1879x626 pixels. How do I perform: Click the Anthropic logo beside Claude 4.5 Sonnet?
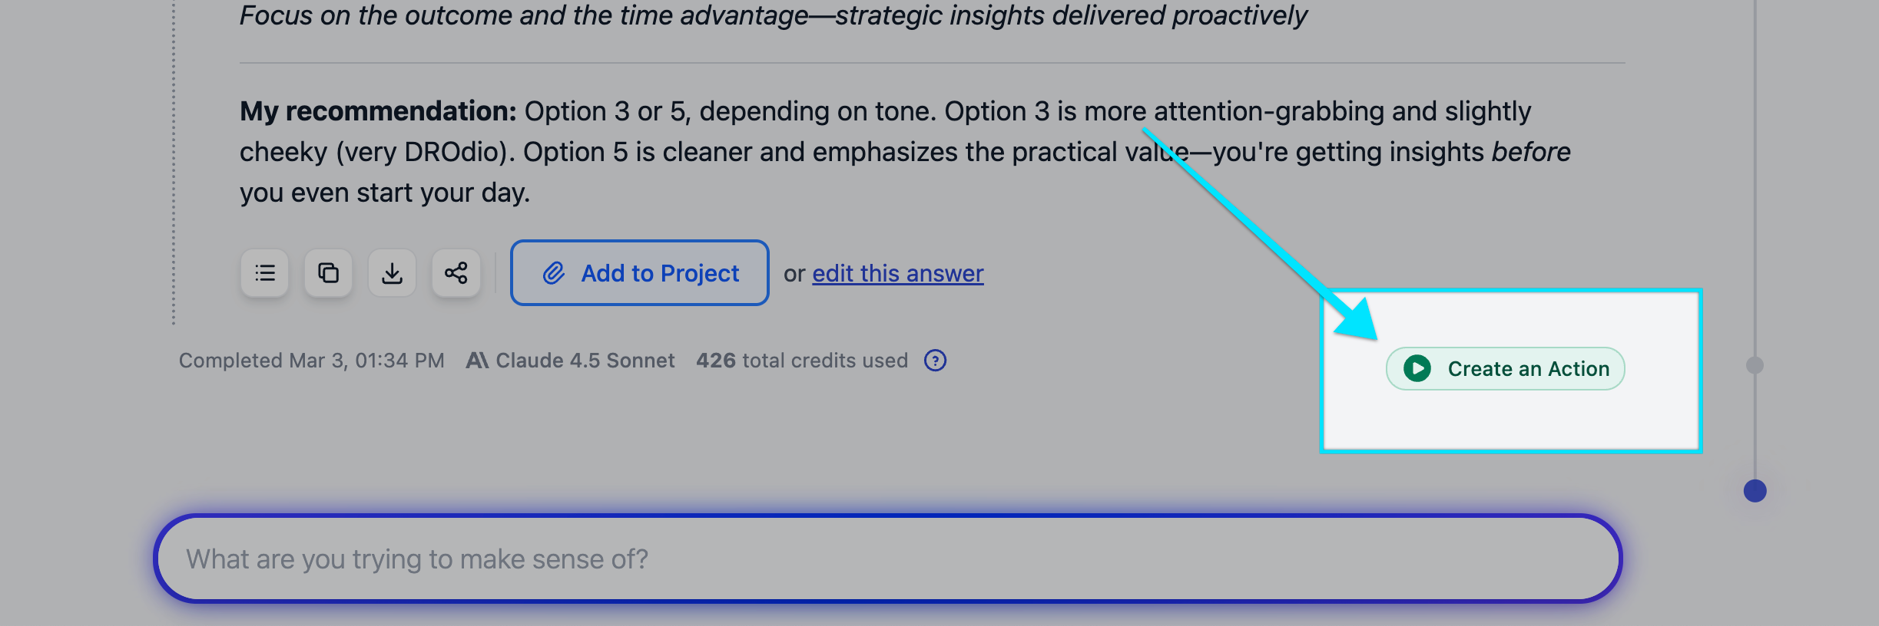477,361
